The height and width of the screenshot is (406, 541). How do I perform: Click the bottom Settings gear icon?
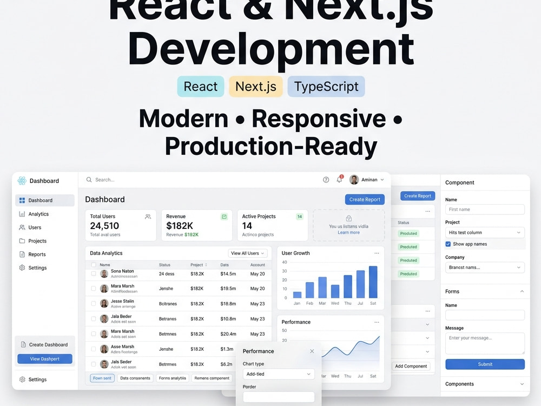pyautogui.click(x=22, y=379)
